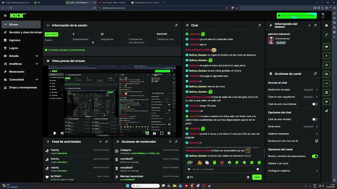Expand the Estudio sidebar section
Screen dimensions: 337x189
click(x=21, y=56)
